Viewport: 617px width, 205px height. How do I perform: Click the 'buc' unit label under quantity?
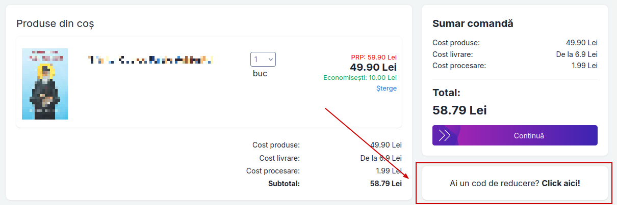[260, 74]
